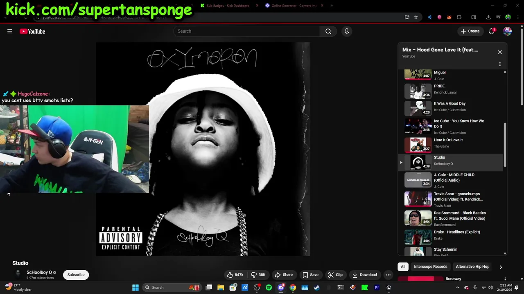The image size is (524, 294).
Task: Subscribe to ScHoolboy Q
Action: pos(76,275)
